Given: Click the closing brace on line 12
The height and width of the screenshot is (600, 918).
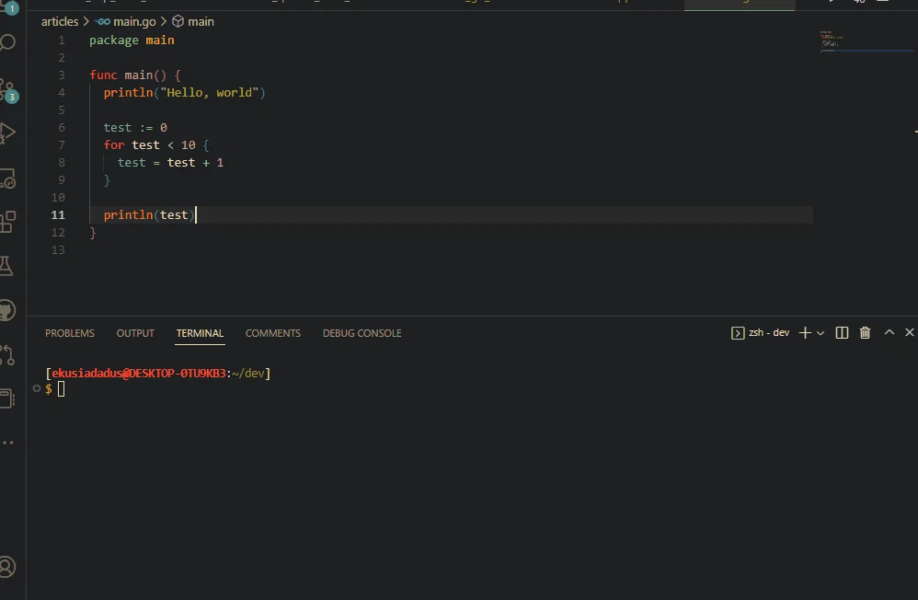Looking at the screenshot, I should pos(93,233).
